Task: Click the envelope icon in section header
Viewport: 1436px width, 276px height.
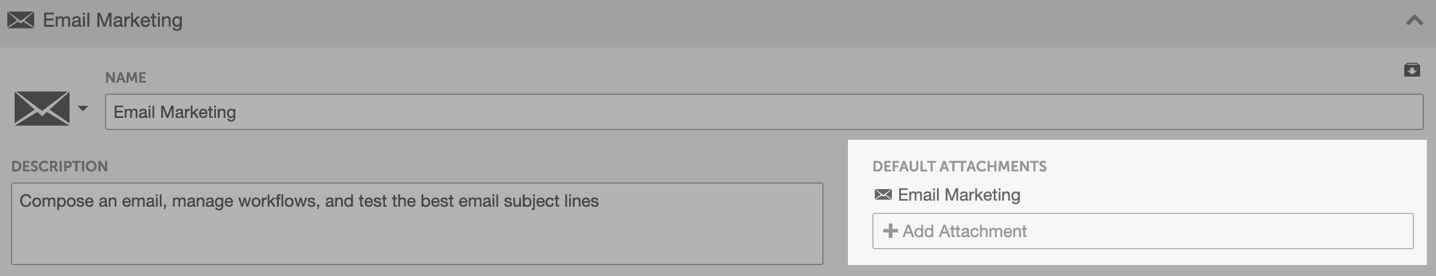Action: point(20,21)
